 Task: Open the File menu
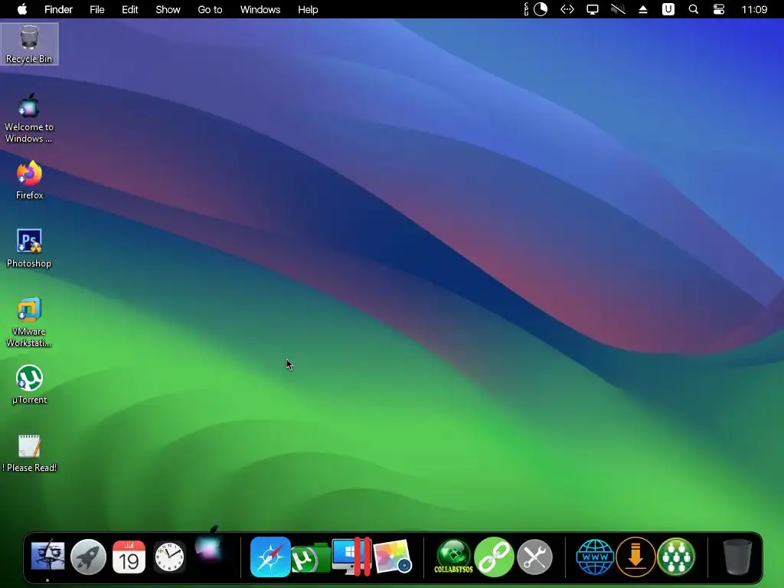(x=97, y=9)
